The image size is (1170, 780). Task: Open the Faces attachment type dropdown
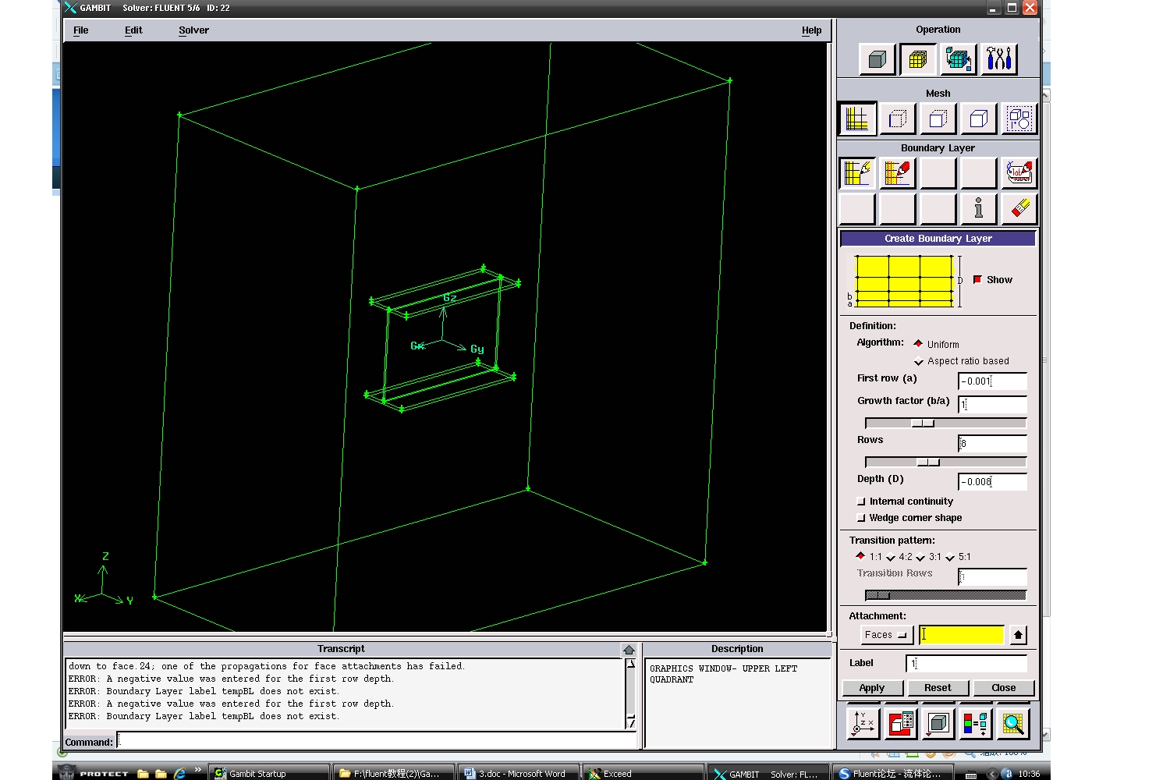[886, 635]
